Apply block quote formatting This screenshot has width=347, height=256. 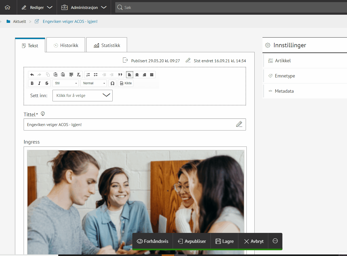(x=120, y=75)
